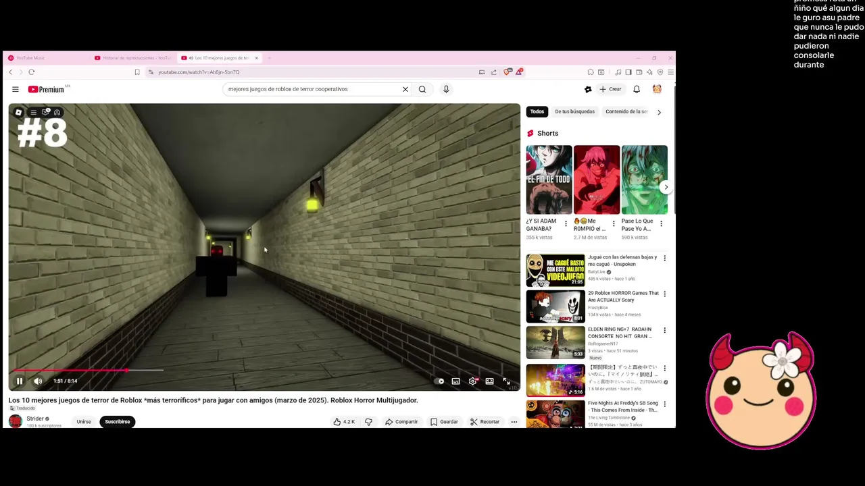Open the headphones icon overlay on video
The height and width of the screenshot is (486, 865).
[x=57, y=113]
